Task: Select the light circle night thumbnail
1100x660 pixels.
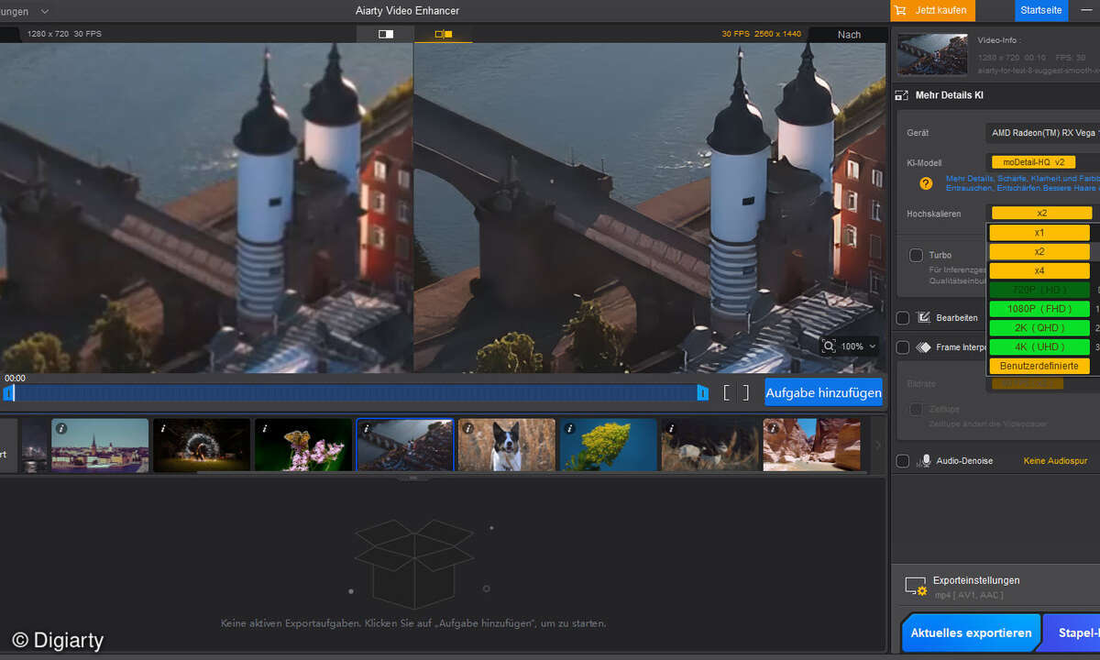Action: 202,445
